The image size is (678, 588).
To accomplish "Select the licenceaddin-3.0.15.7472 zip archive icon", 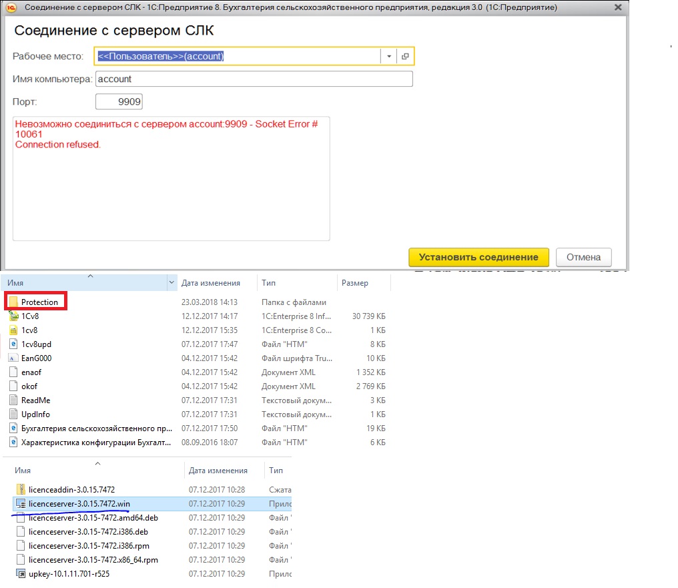I will tap(21, 489).
